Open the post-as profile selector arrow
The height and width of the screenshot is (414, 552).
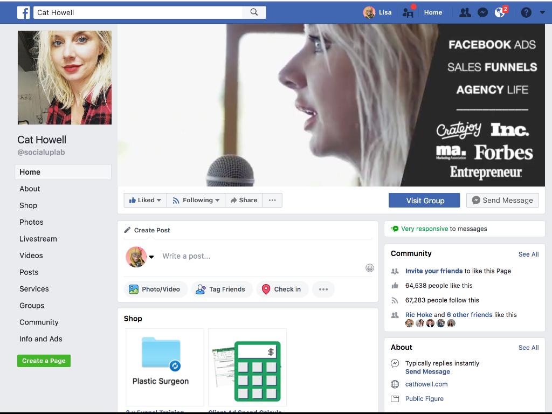(151, 257)
